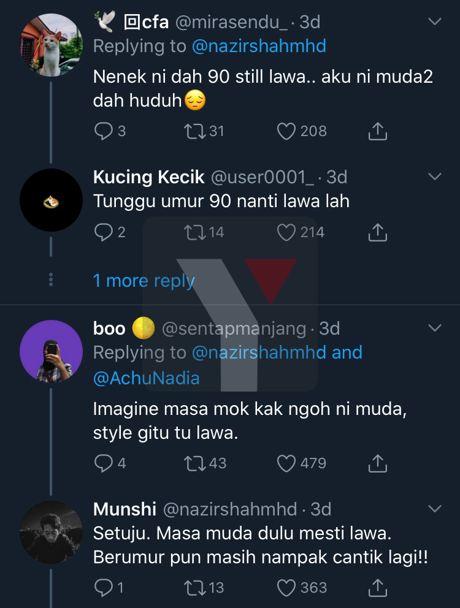The width and height of the screenshot is (460, 608).
Task: Share Kucing Kecik's tweet
Action: coord(378,232)
